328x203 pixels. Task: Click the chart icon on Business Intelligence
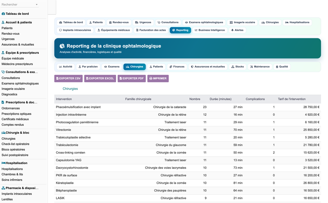[x=196, y=30]
